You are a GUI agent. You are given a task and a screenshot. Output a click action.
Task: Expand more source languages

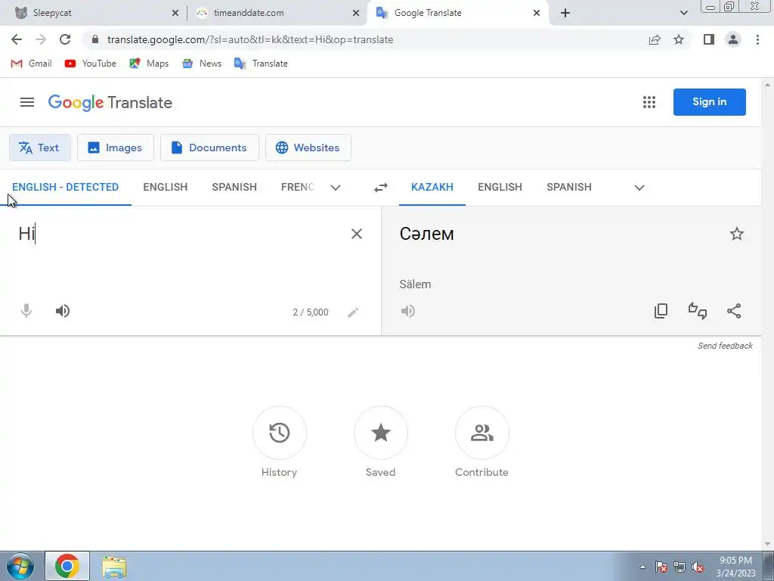[x=335, y=188]
